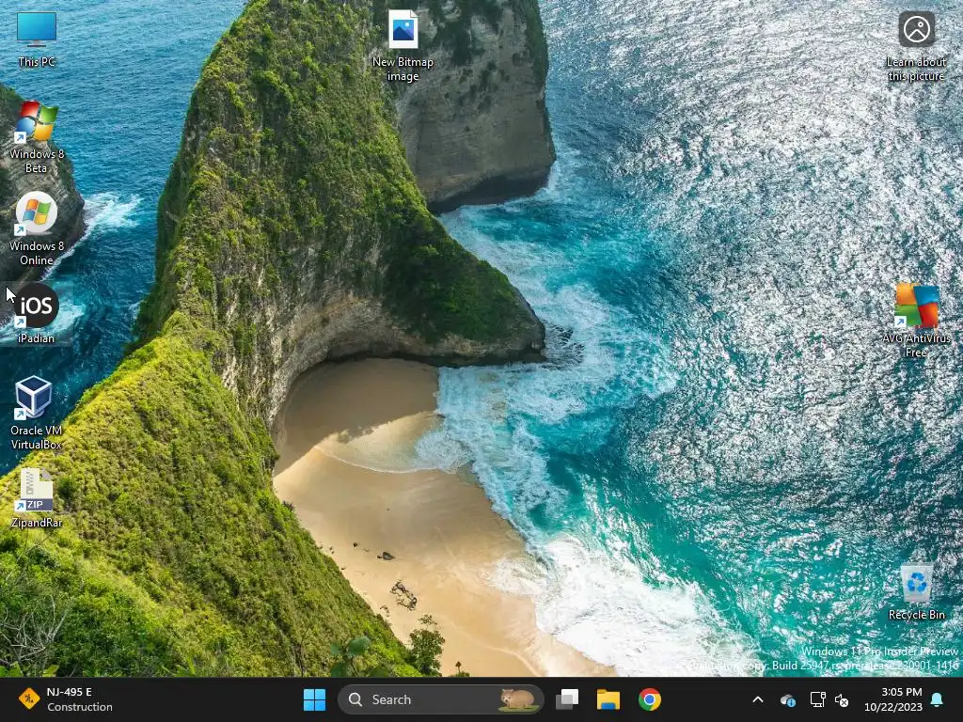The image size is (963, 722).
Task: Select the Oracle VM VirtualBox shortcut
Action: click(x=37, y=414)
